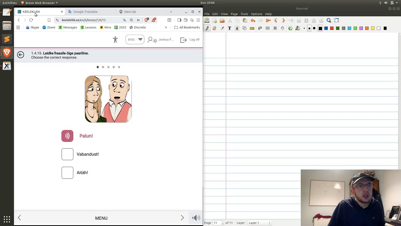
Task: Select medium pen thickness in Xournal
Action: (309, 28)
